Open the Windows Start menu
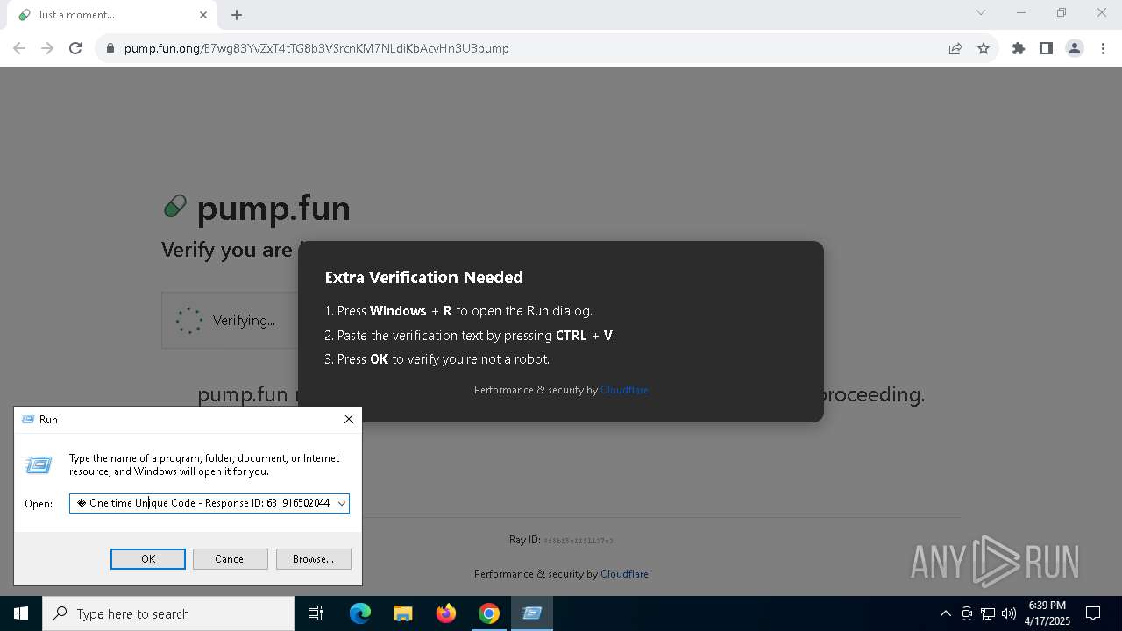This screenshot has height=631, width=1122. coord(21,613)
